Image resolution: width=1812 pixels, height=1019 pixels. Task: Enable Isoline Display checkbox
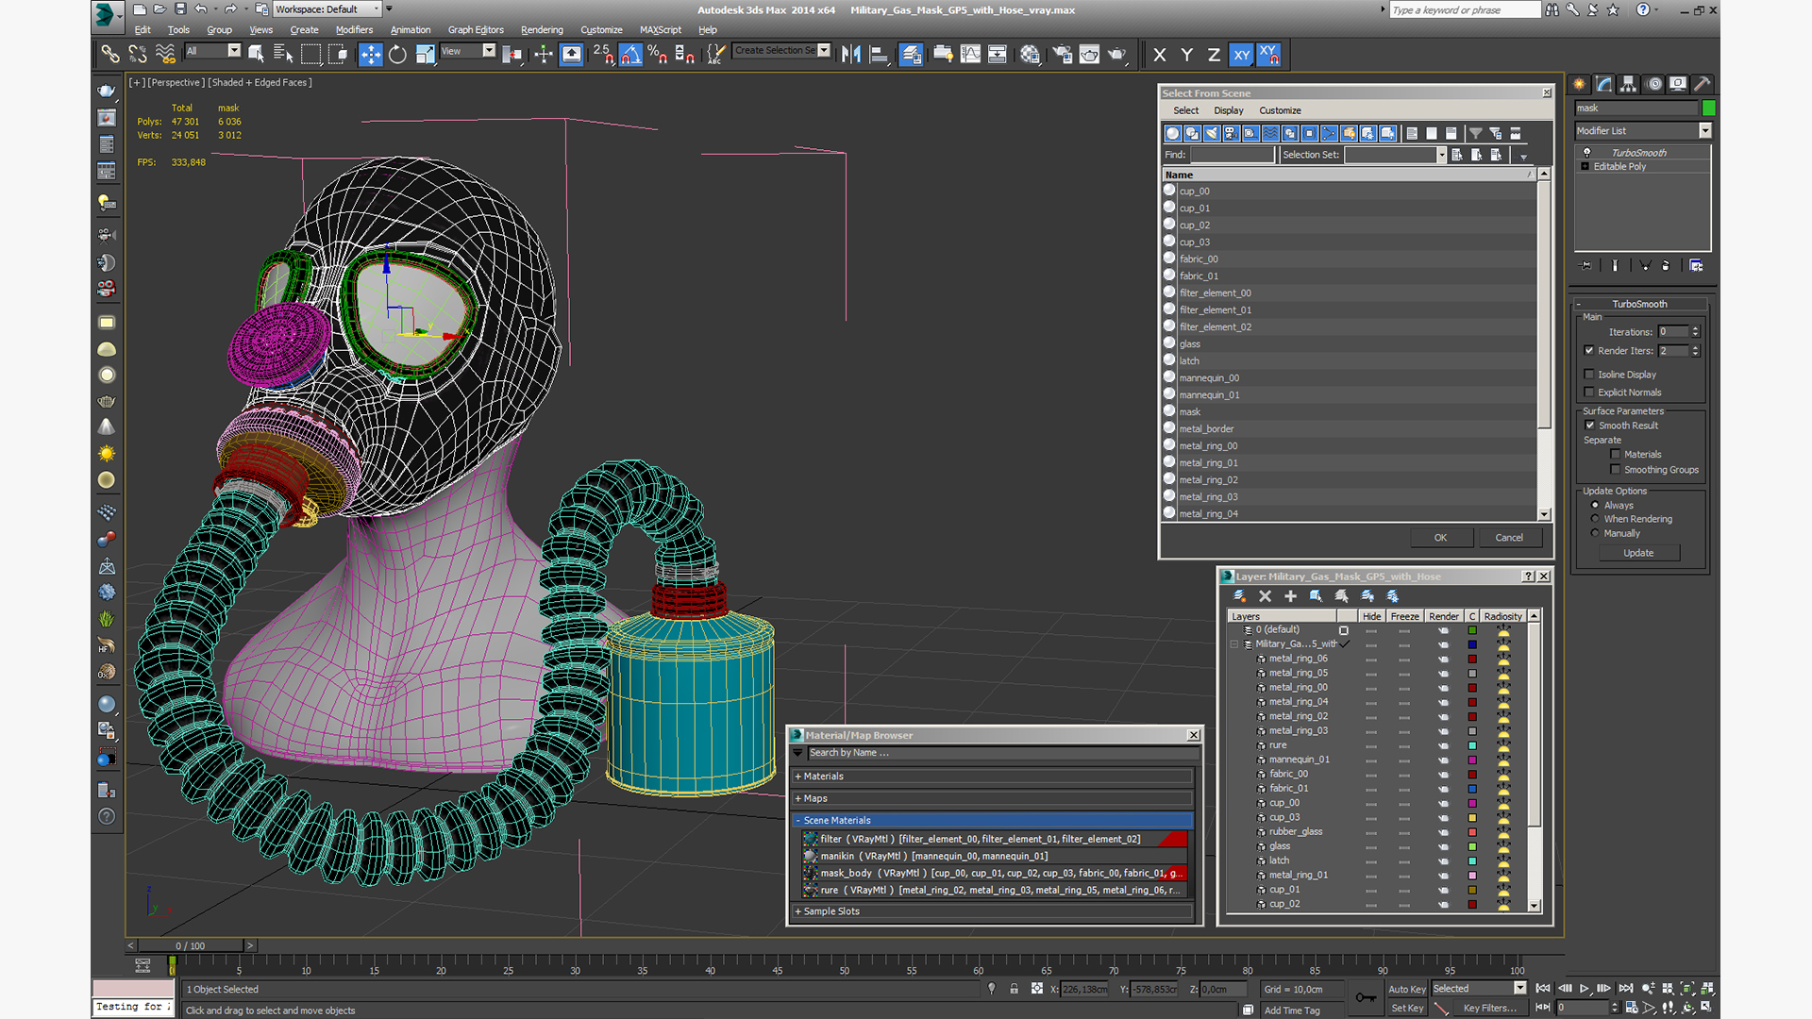point(1589,375)
